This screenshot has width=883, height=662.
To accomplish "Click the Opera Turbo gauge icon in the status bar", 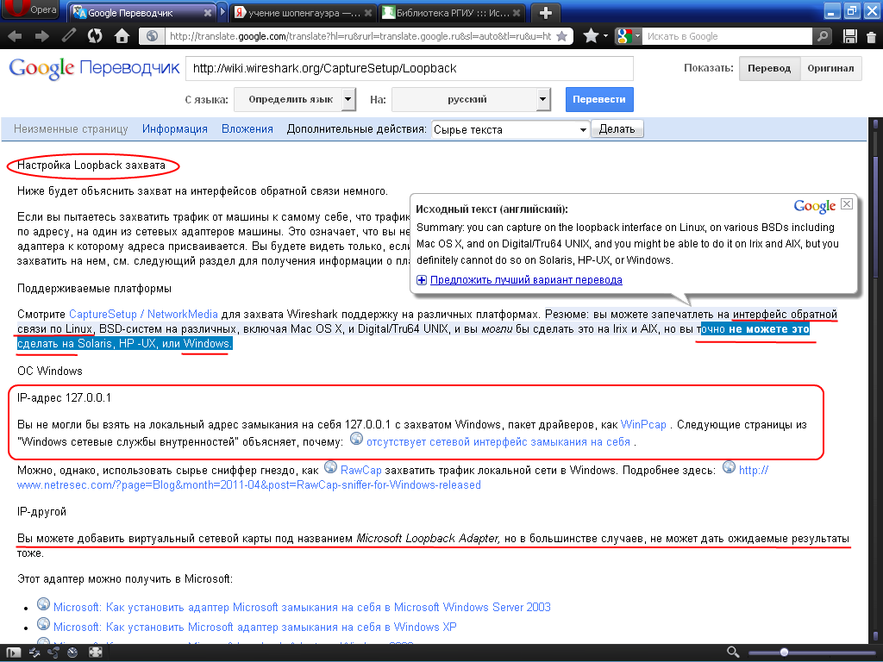I will point(72,653).
